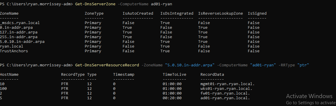Select mgmt01-ryan.ryan.local. record data

click(228, 84)
